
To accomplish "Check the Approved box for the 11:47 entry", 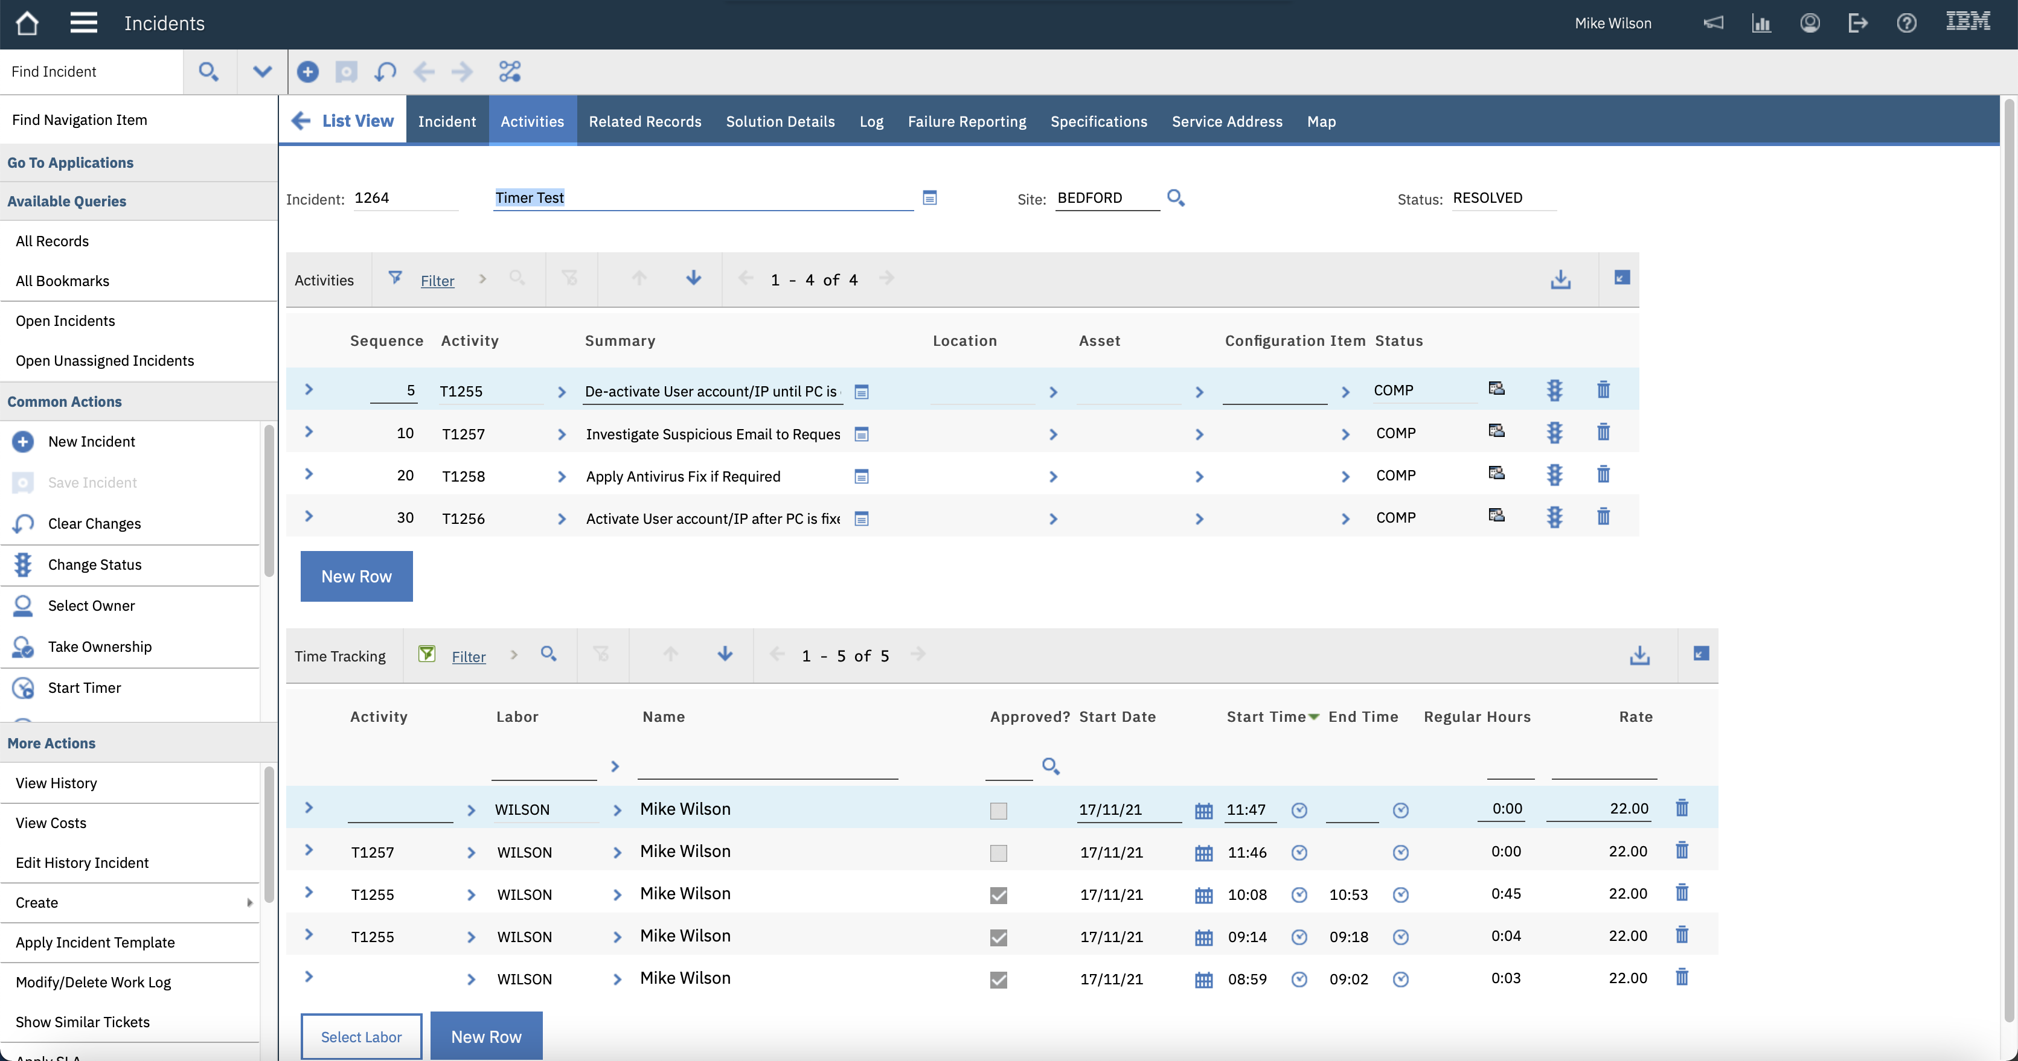I will pyautogui.click(x=998, y=811).
